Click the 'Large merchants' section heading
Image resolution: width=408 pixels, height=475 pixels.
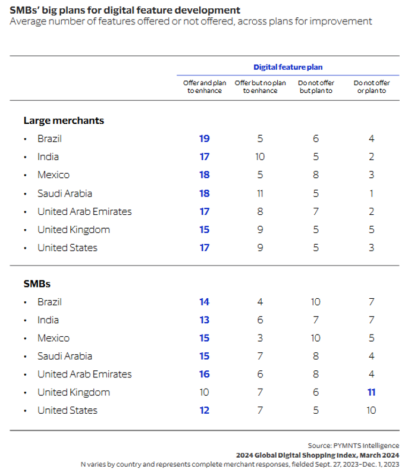[64, 120]
